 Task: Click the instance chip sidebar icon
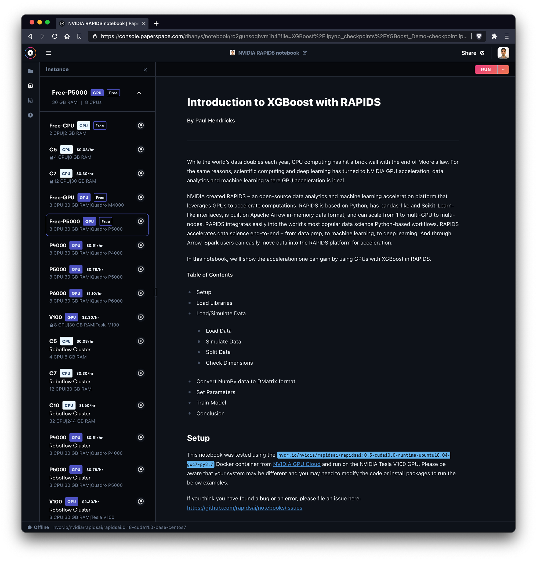30,86
